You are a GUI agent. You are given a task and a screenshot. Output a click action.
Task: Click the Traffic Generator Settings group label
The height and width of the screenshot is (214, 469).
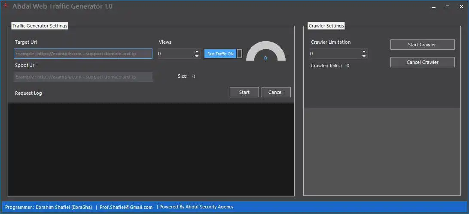point(40,26)
